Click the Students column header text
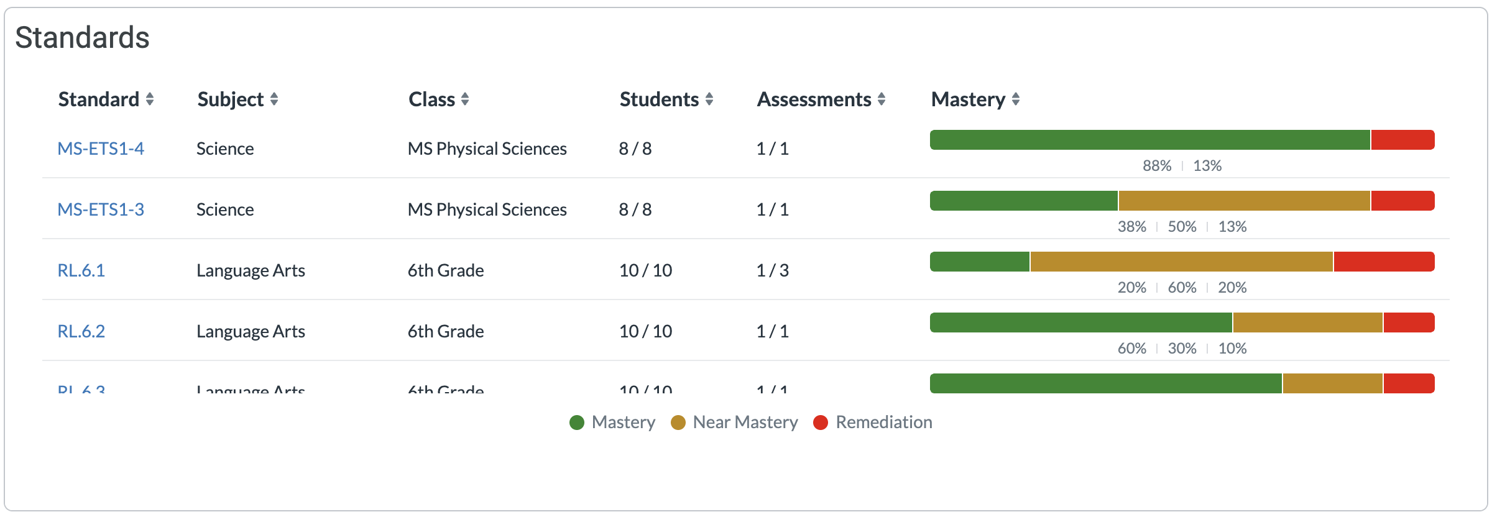 (x=659, y=99)
